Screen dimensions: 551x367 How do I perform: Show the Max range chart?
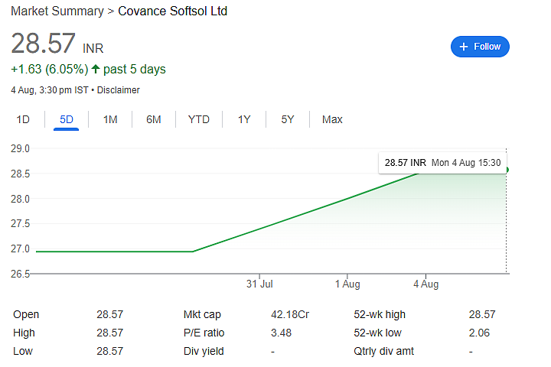point(332,120)
